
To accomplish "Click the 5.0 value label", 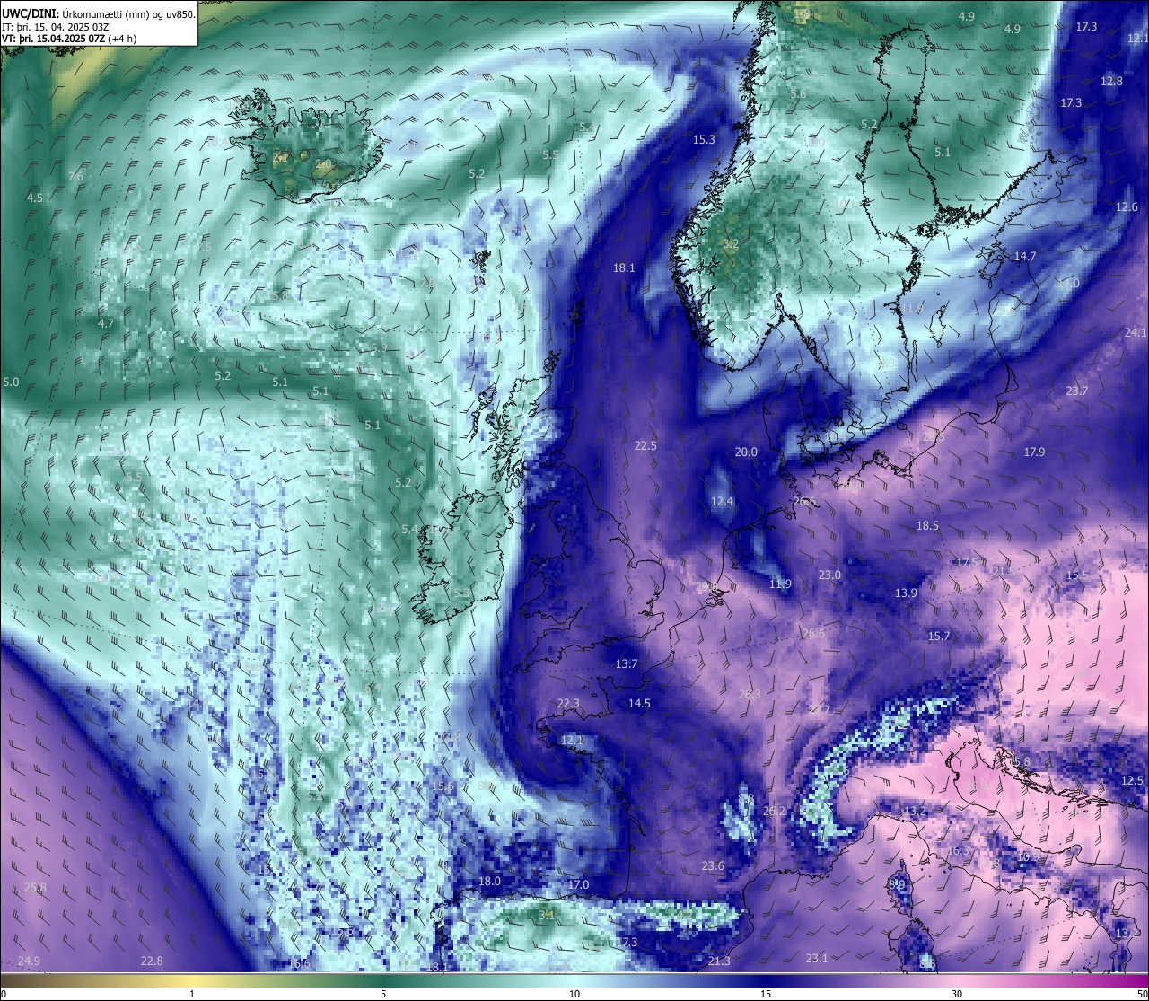I will (x=11, y=382).
